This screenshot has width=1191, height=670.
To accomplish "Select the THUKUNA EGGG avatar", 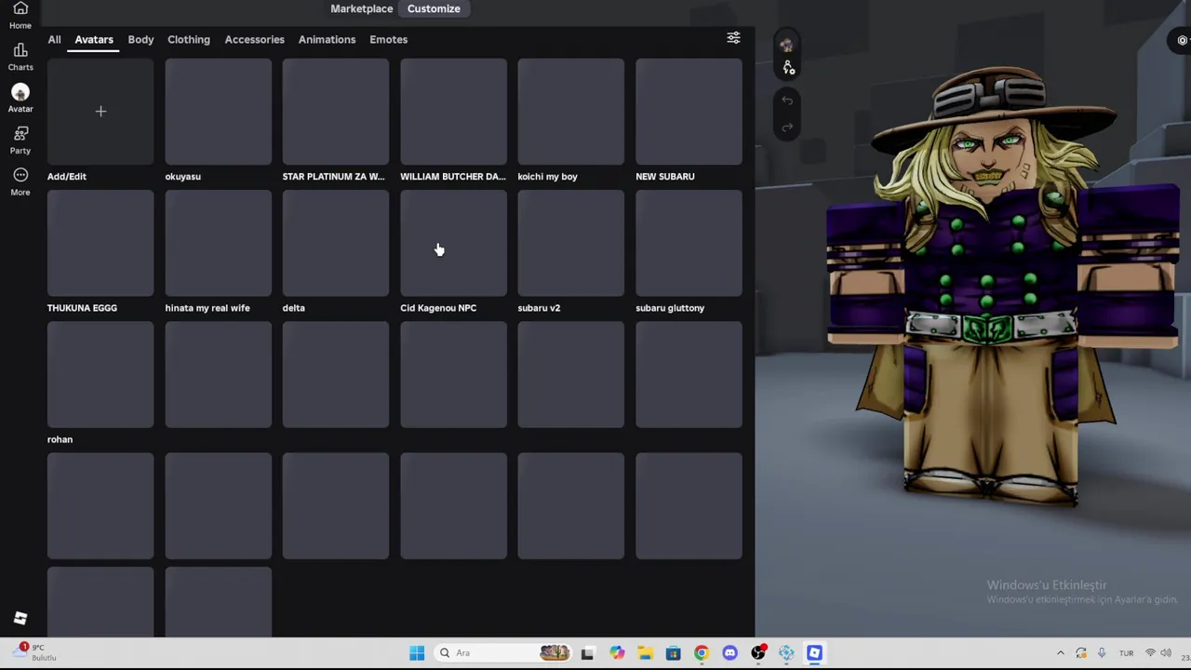I will pos(100,243).
